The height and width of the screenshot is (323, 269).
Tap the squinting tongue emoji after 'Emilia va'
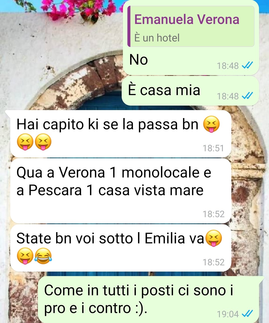coord(214,239)
